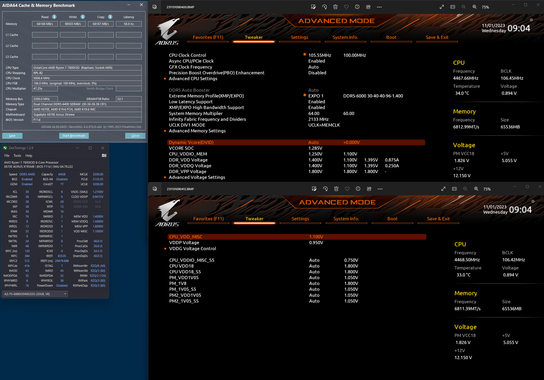Click 'Save & Exit' in the 231101090400.BMP image
The image size is (544, 380).
437,37
